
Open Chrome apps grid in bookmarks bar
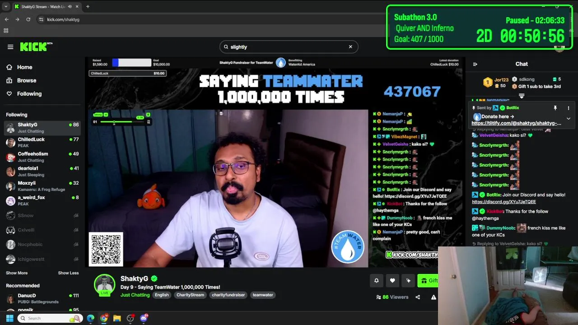click(x=6, y=31)
